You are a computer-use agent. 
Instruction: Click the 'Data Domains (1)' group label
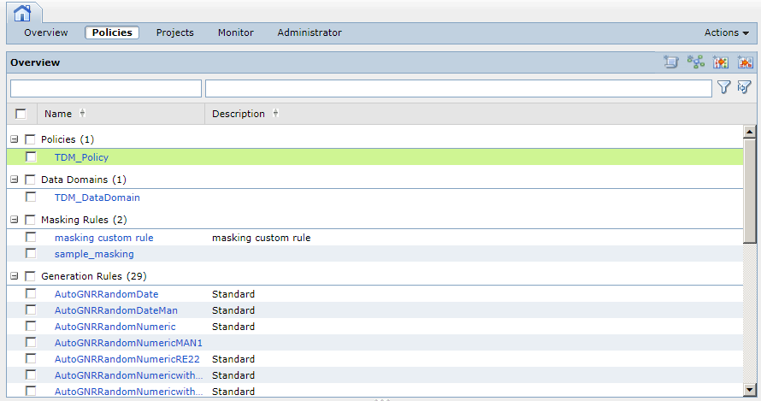[84, 180]
